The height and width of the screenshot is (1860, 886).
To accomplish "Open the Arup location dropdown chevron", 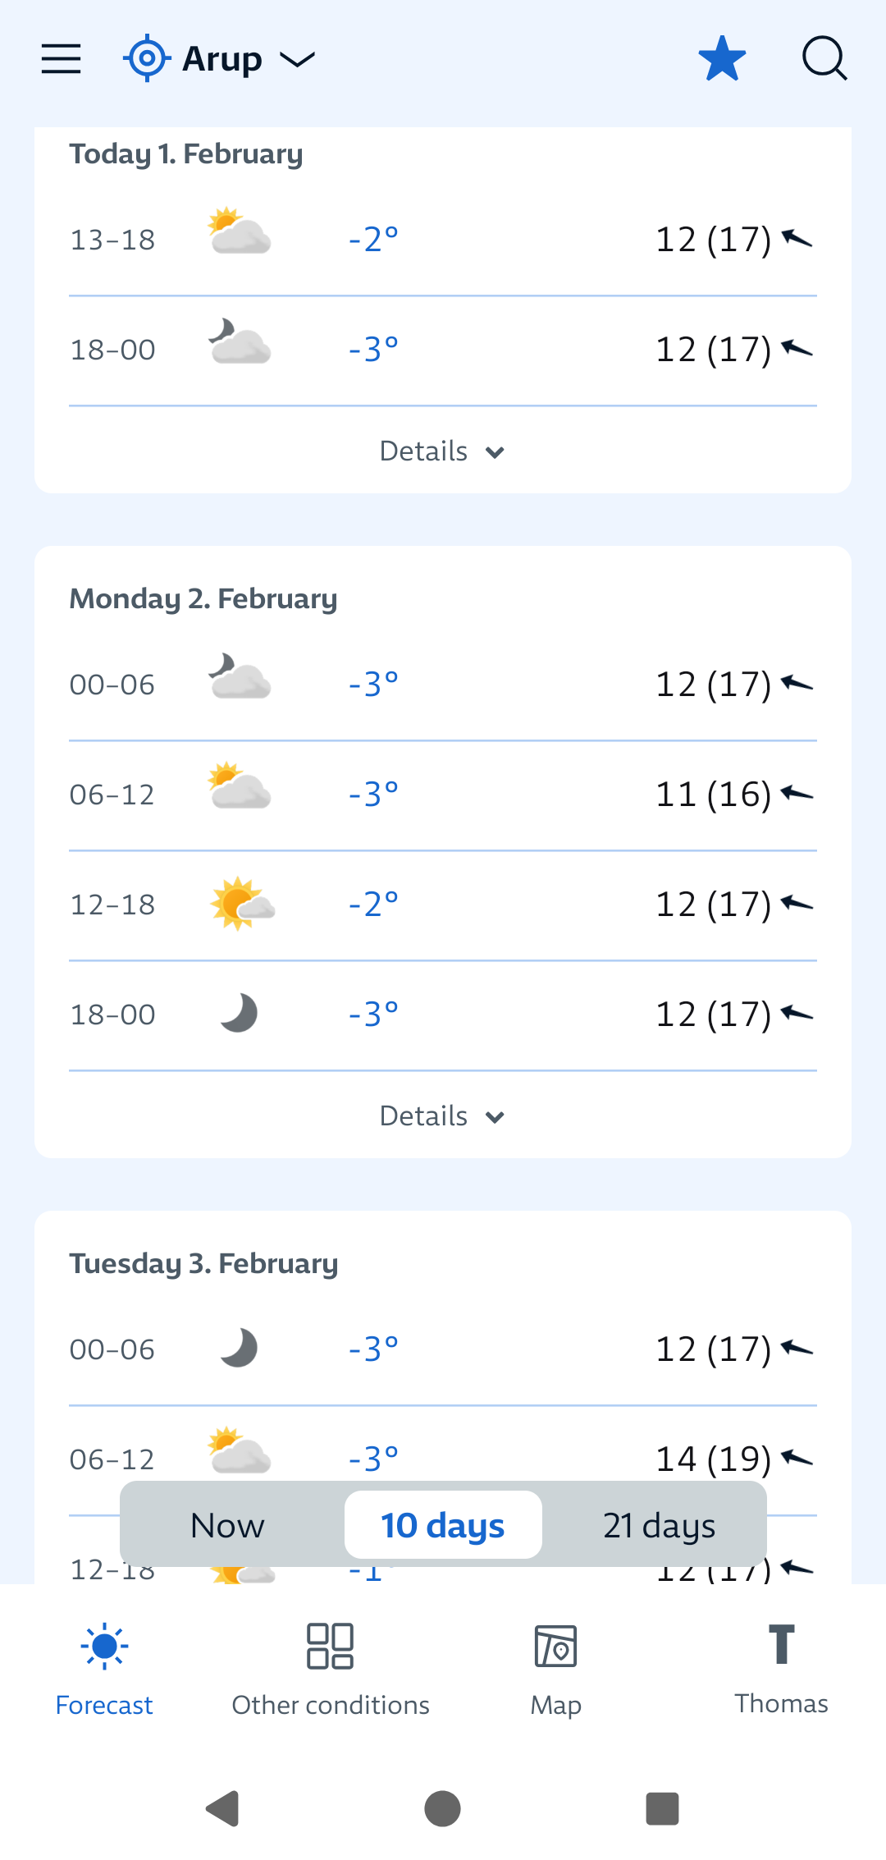I will click(x=297, y=59).
